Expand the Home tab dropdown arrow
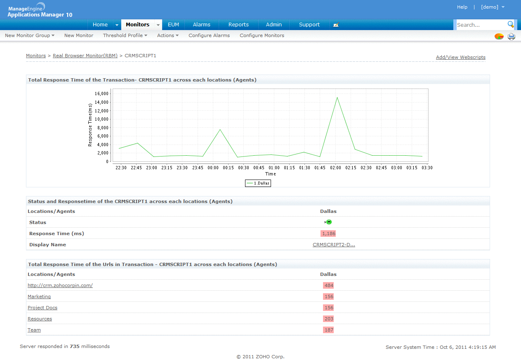This screenshot has width=521, height=362. [x=117, y=25]
